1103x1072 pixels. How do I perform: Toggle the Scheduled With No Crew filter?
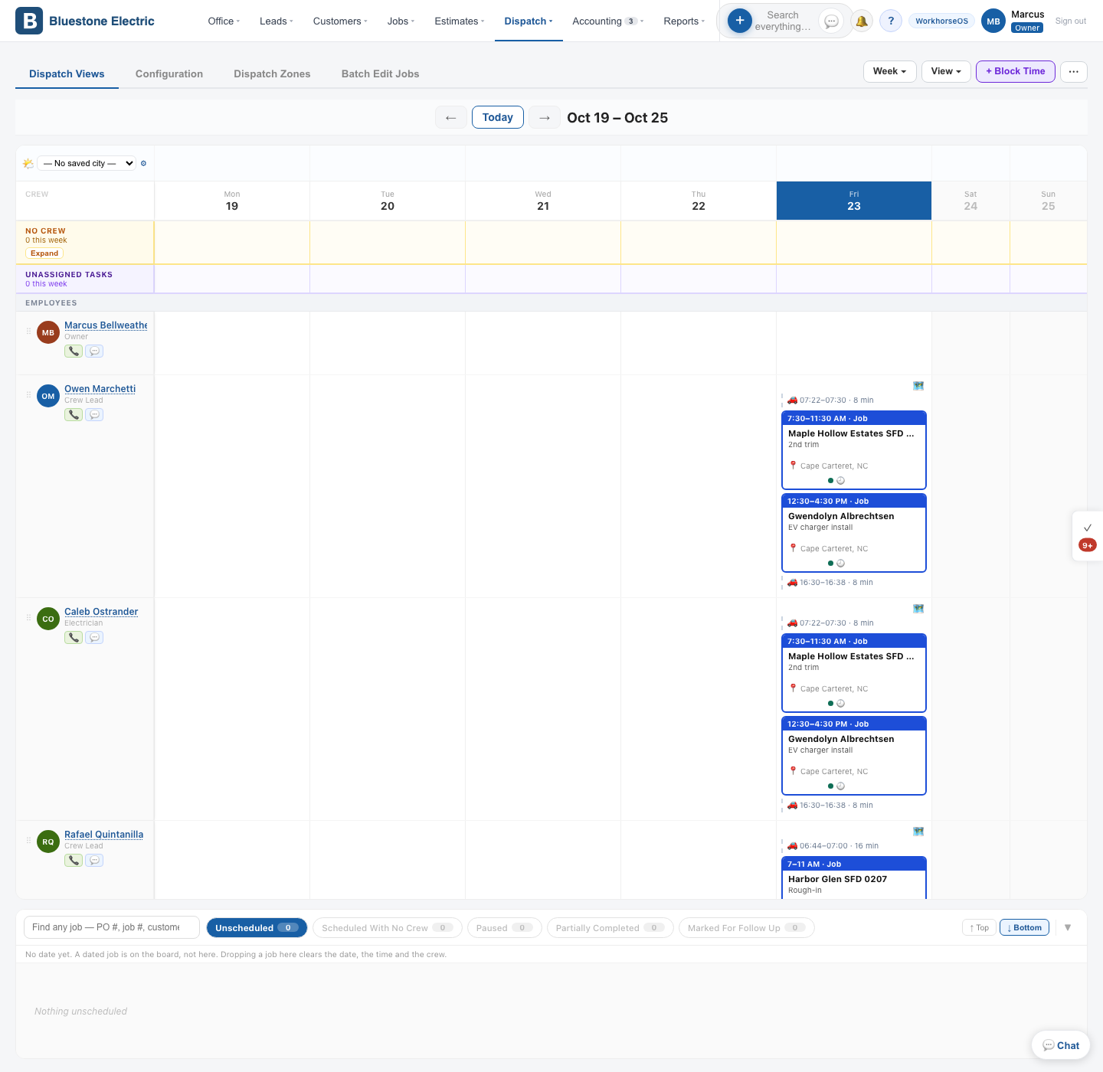(x=388, y=927)
